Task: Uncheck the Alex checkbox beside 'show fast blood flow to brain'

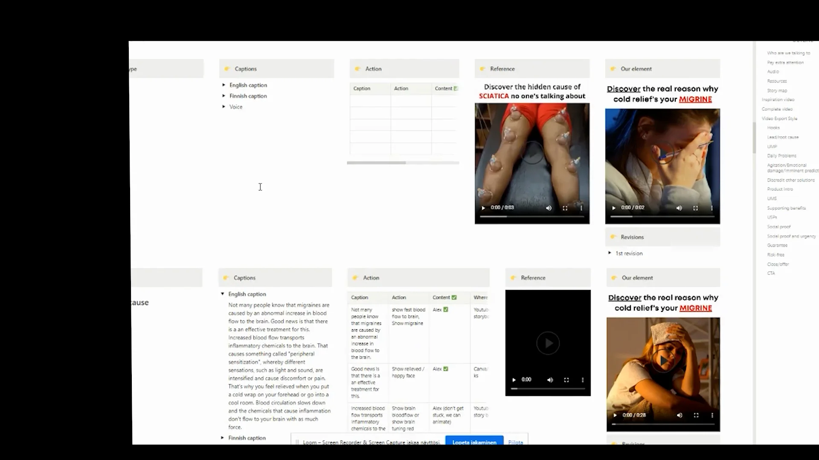Action: tap(446, 310)
